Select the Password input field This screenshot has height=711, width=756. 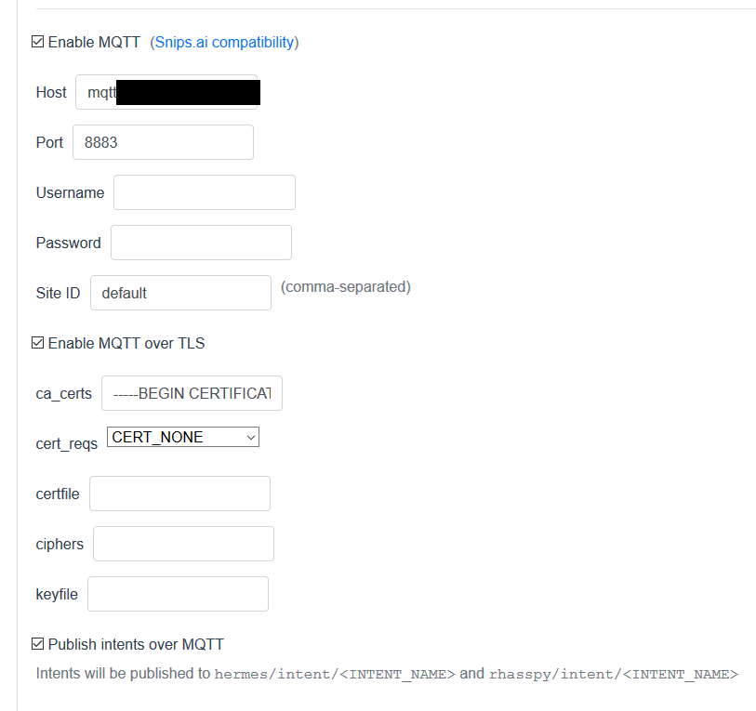coord(201,243)
